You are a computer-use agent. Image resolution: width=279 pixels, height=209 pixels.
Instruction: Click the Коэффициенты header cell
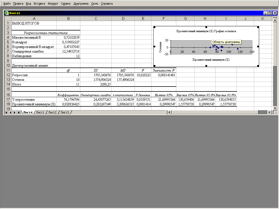click(x=68, y=95)
